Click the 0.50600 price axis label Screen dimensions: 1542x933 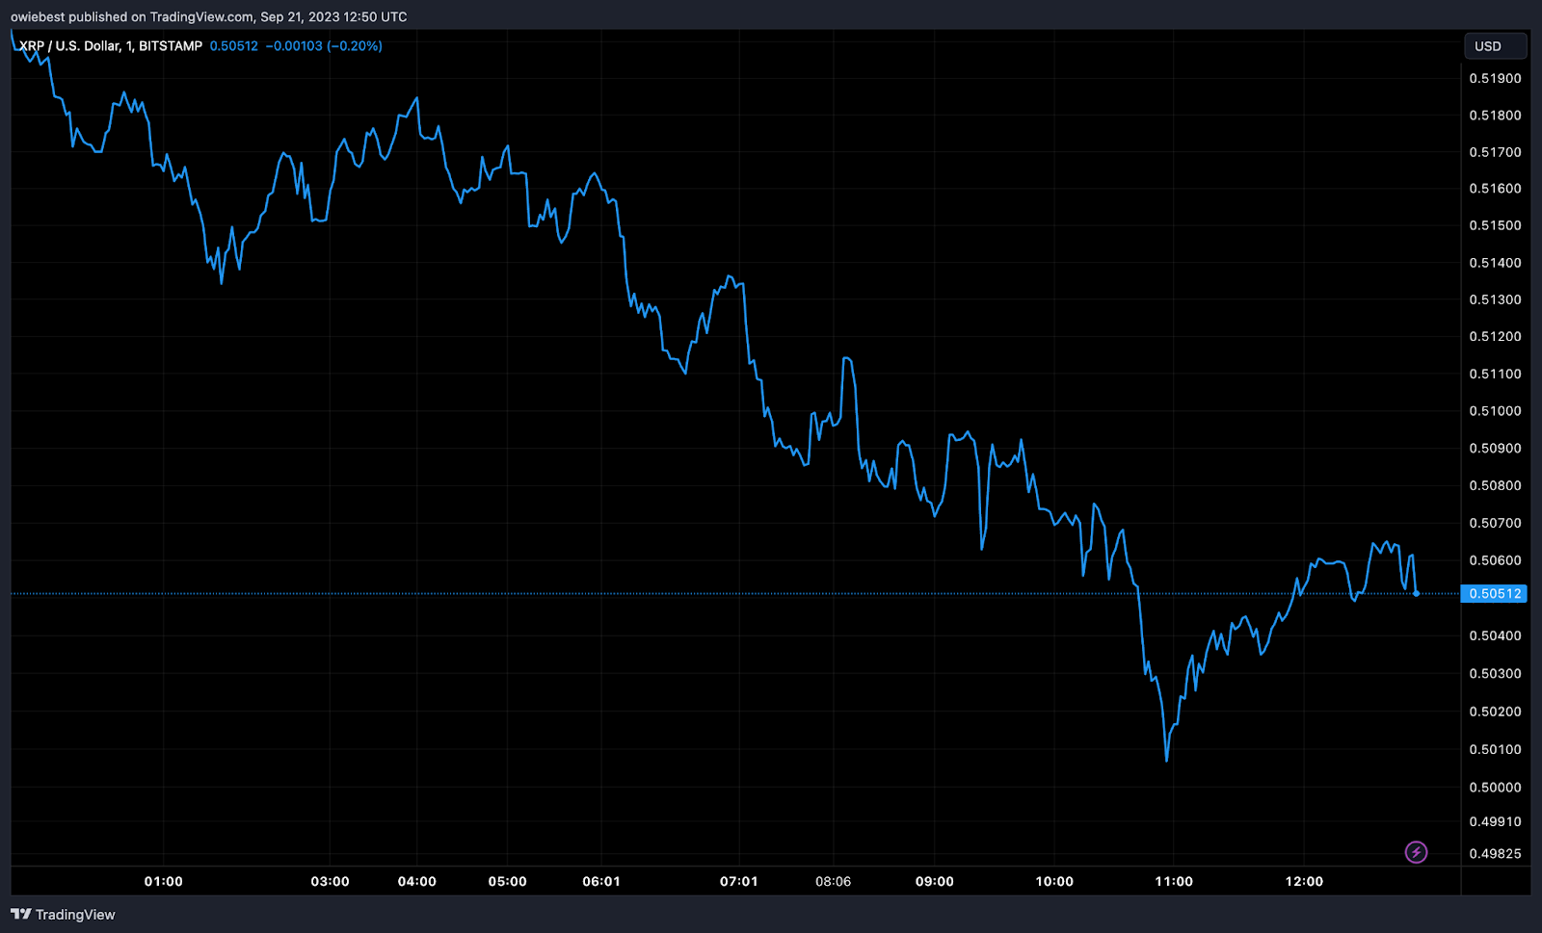click(x=1495, y=560)
